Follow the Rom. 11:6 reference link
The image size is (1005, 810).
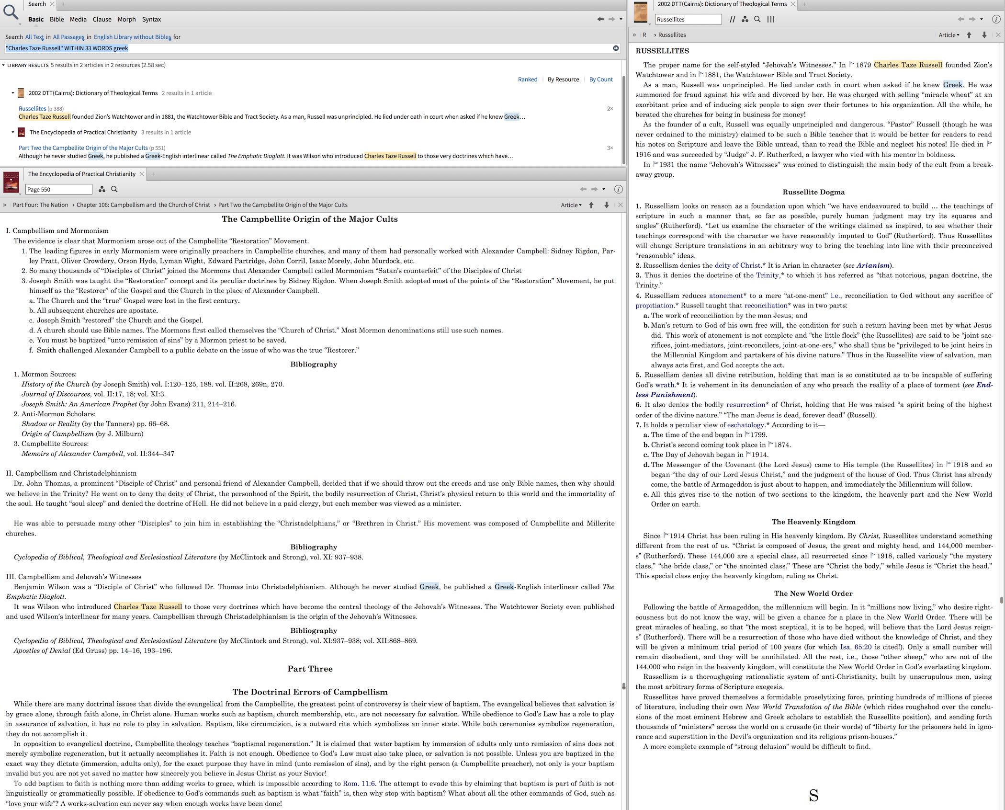pos(359,783)
